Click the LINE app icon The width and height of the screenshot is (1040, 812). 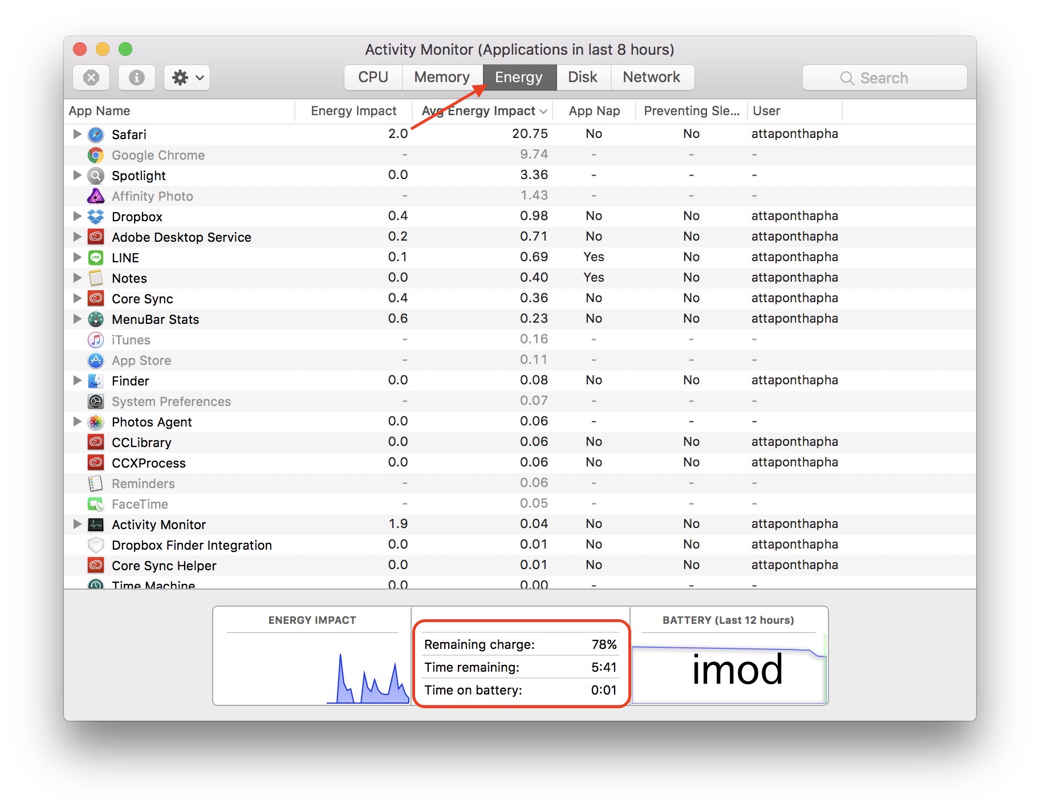[95, 257]
